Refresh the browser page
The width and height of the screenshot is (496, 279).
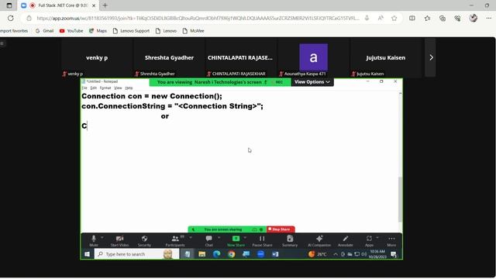click(10, 18)
